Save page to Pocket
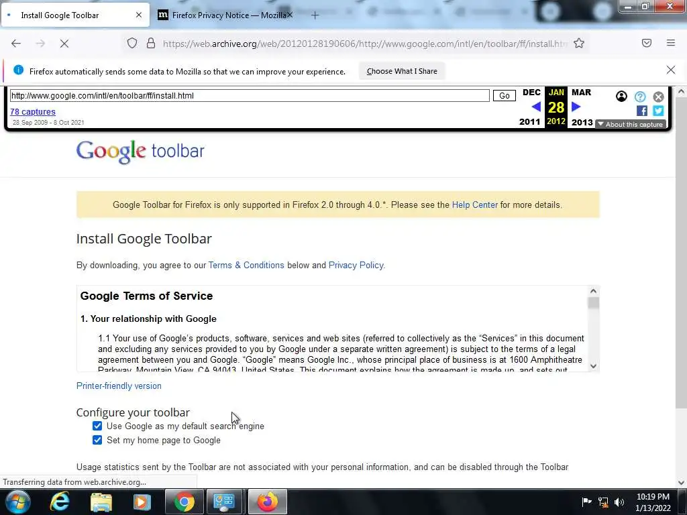687x515 pixels. click(646, 43)
